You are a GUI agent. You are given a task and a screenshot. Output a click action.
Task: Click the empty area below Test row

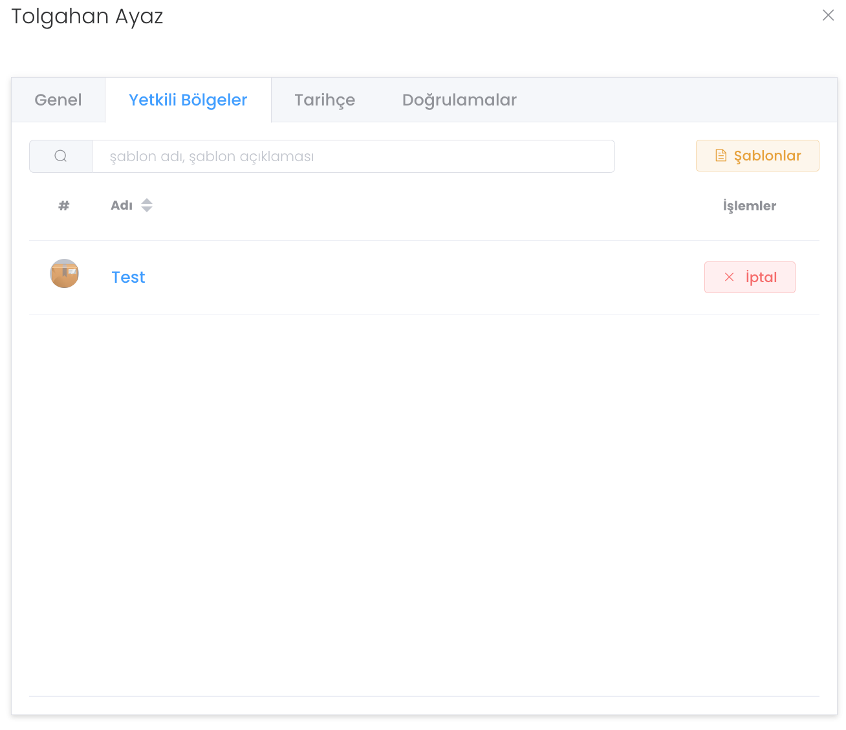[424, 505]
